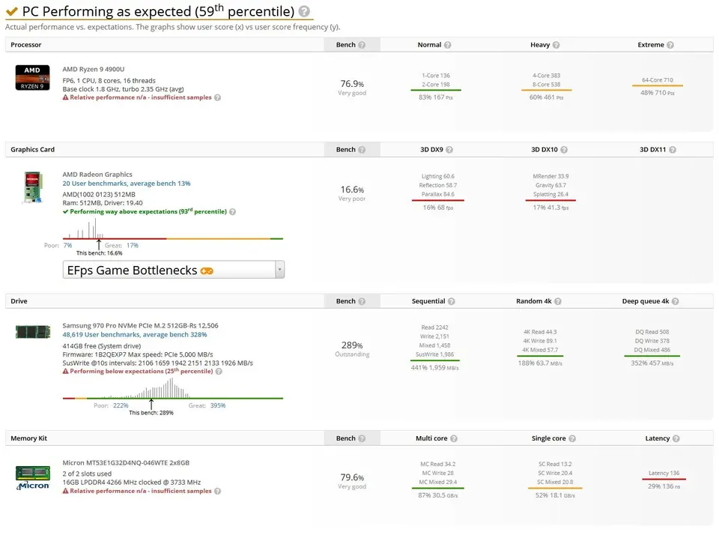Click the AMD Ryzen 9 processor logo
Screen dimensions: 719x535
[x=32, y=77]
